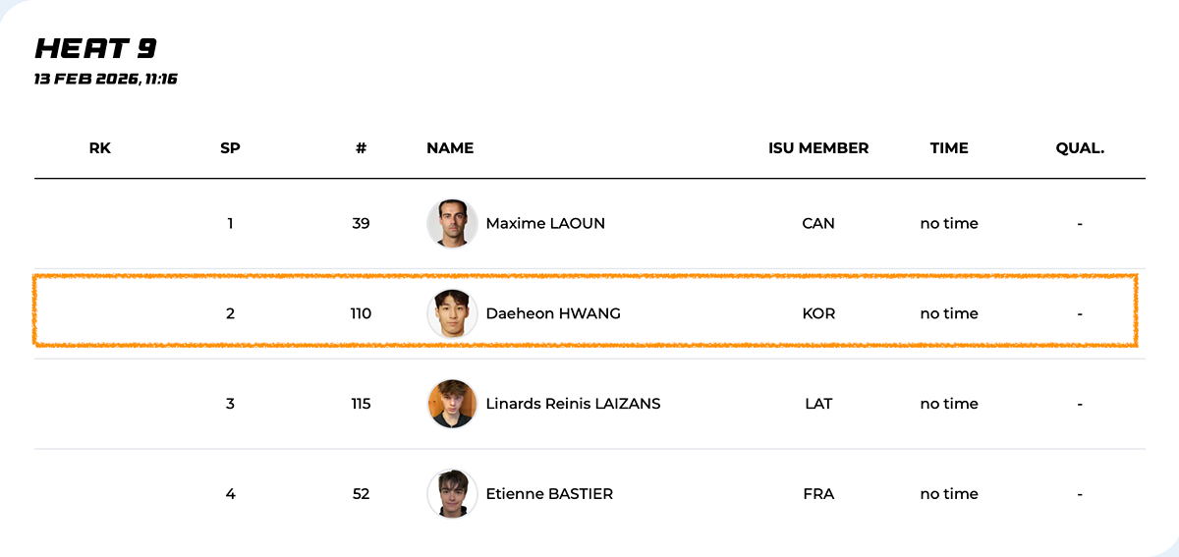Select the LAT member code
The image size is (1179, 557).
pos(818,404)
